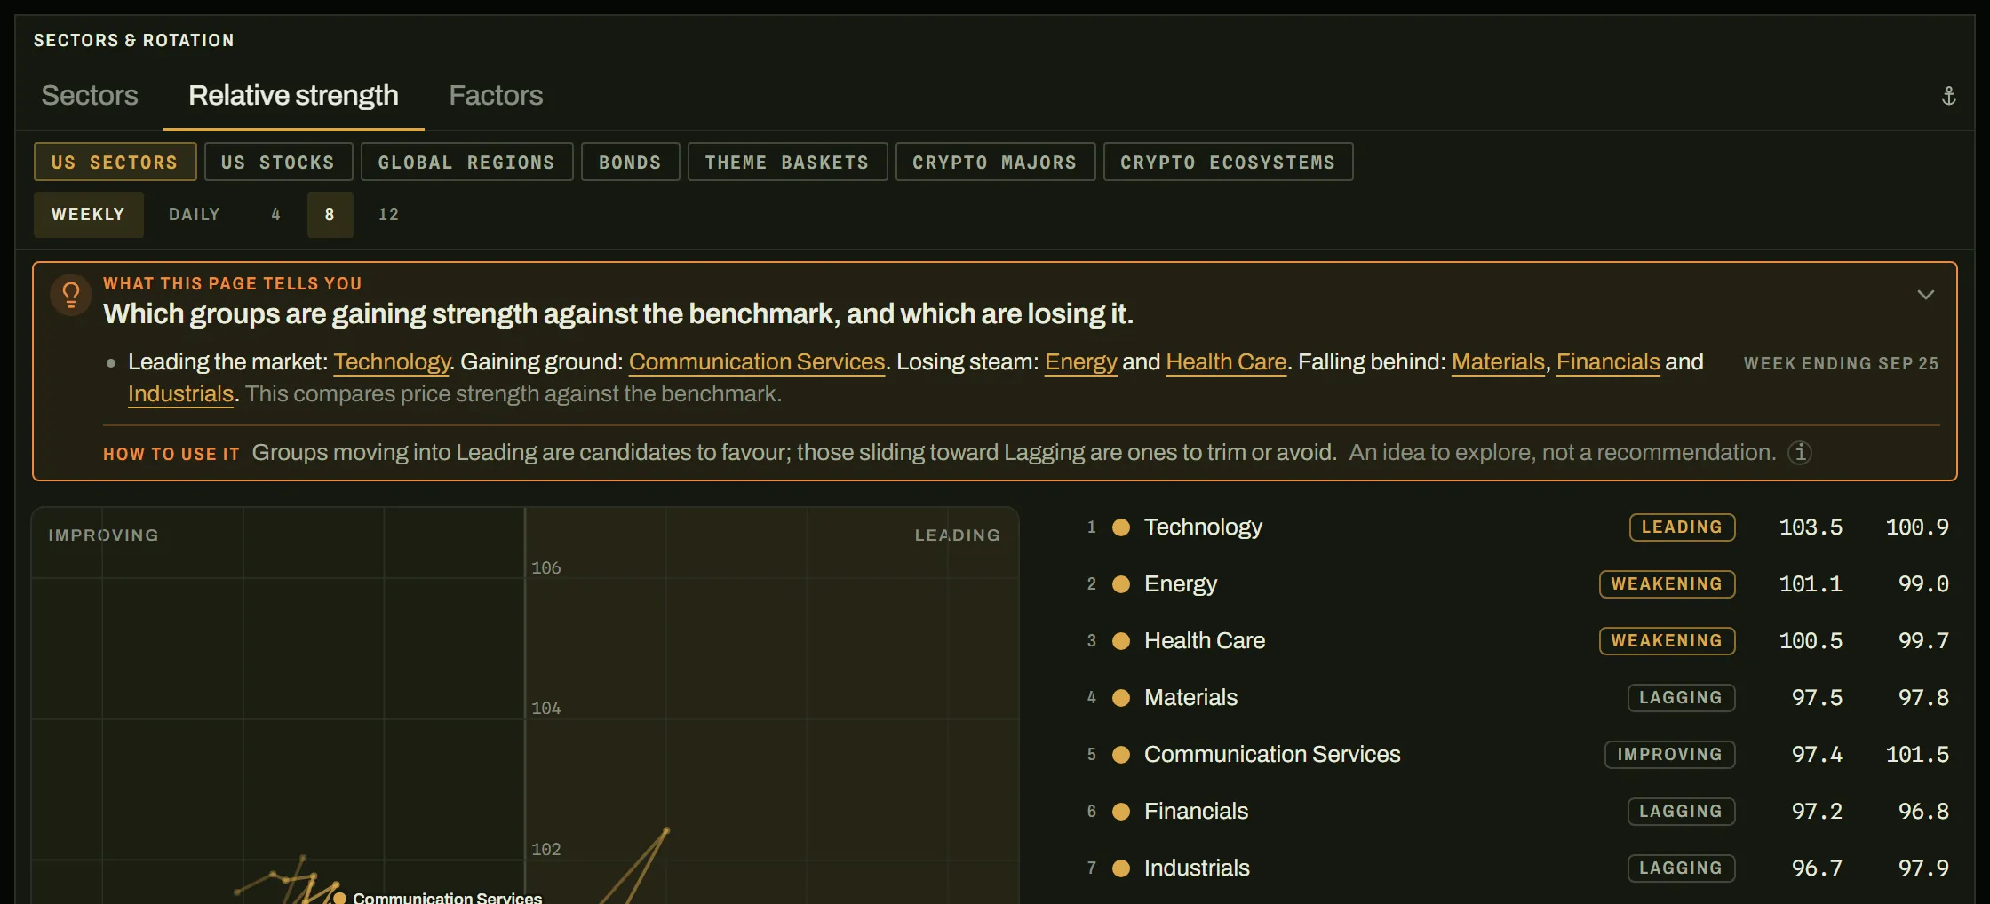
Task: Select the US Sectors filter
Action: (115, 162)
